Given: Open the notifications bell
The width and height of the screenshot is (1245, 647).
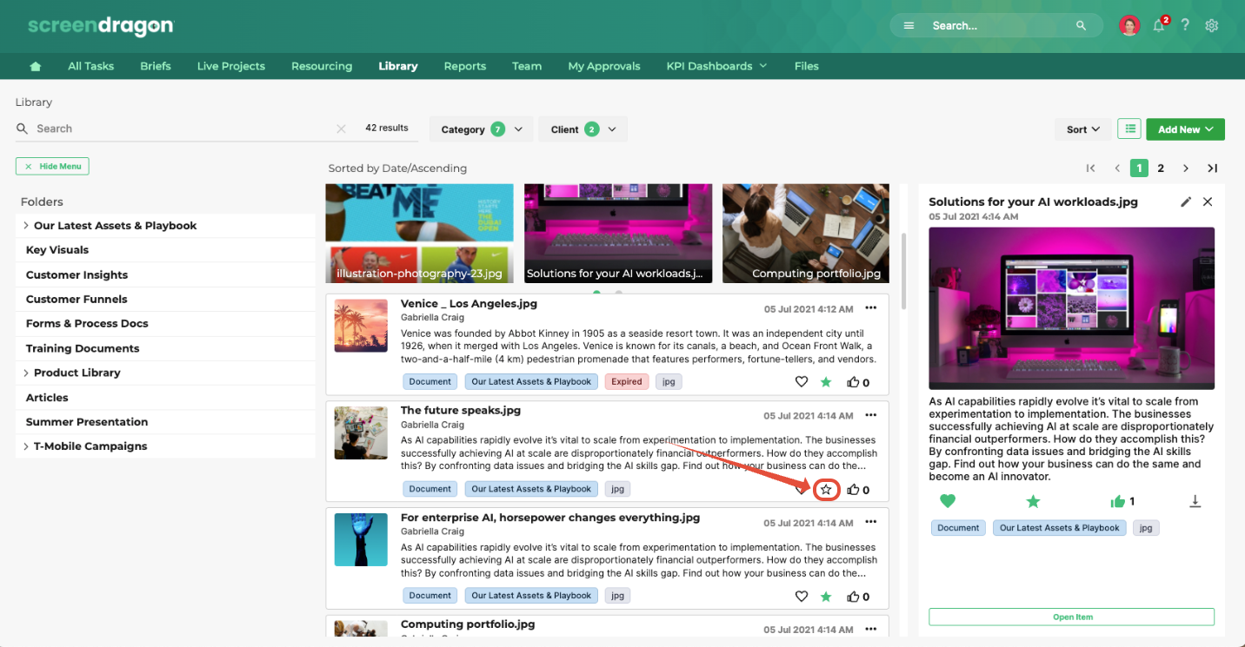Looking at the screenshot, I should tap(1159, 26).
